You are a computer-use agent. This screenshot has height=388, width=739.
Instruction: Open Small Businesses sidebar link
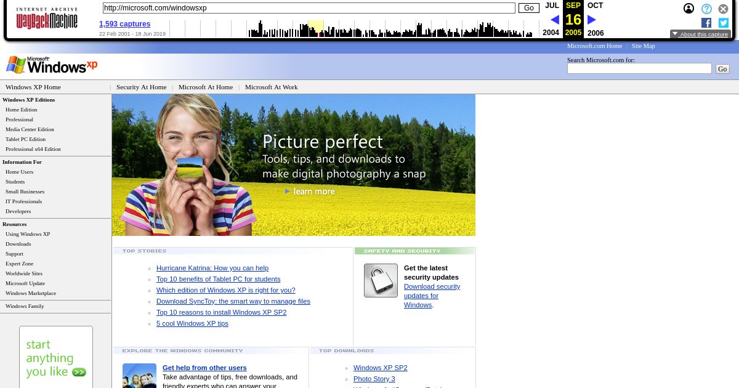click(25, 192)
